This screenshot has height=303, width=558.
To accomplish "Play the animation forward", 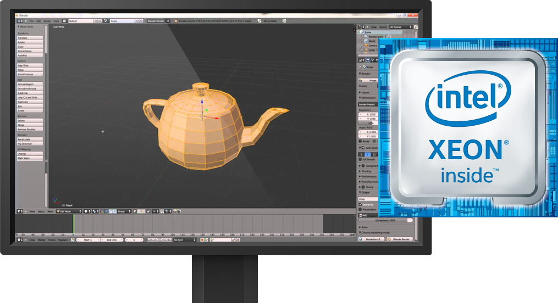I will pos(161,240).
